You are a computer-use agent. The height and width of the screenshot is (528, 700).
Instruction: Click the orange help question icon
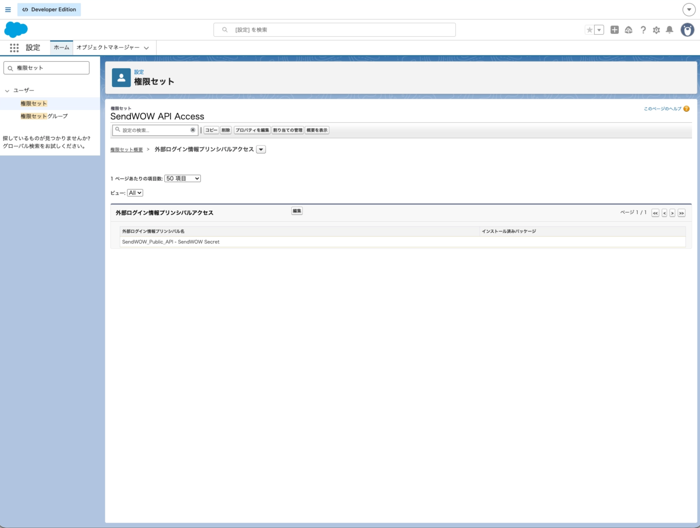pyautogui.click(x=686, y=109)
